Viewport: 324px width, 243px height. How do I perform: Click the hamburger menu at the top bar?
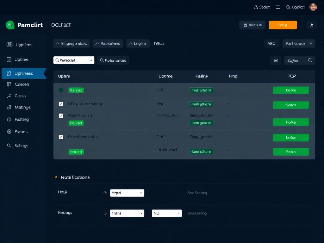point(278,7)
